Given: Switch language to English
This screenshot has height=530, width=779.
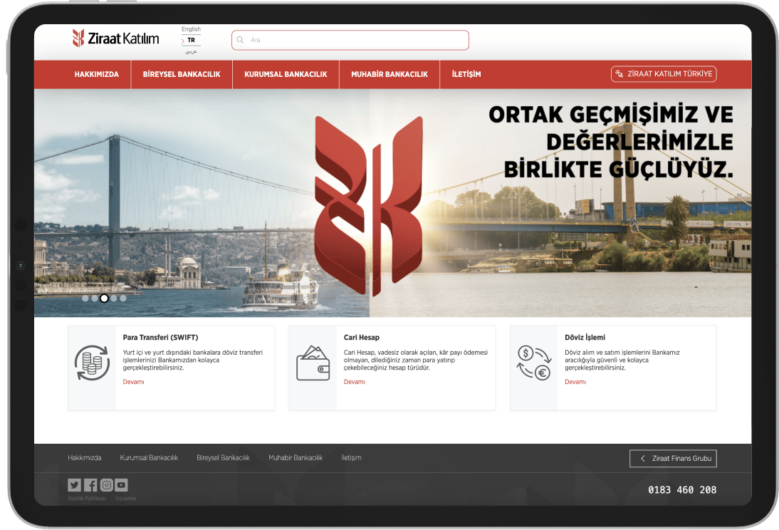Looking at the screenshot, I should pyautogui.click(x=191, y=29).
